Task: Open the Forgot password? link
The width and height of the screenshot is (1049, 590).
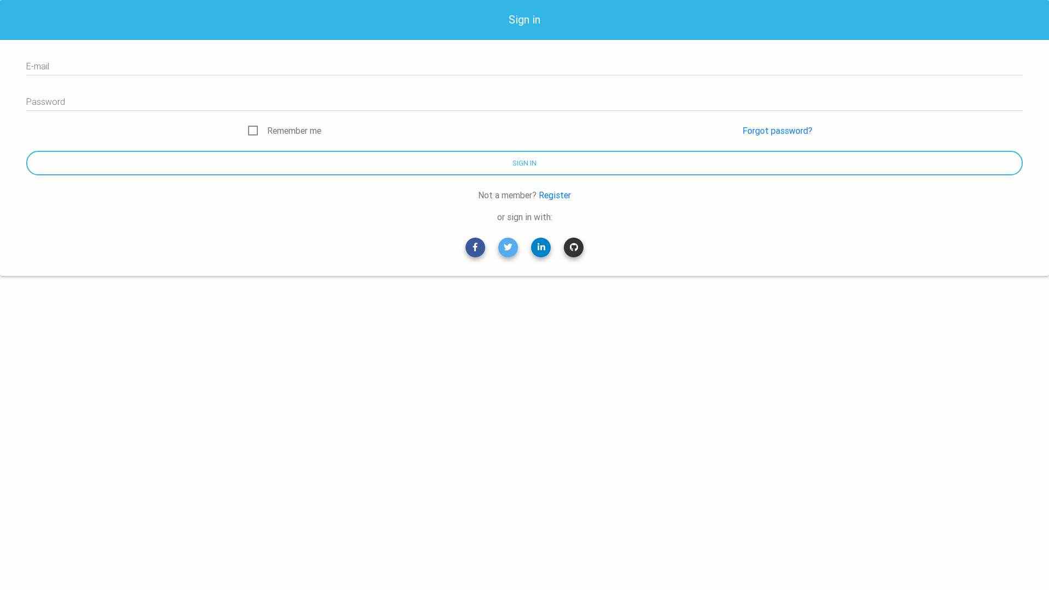Action: (777, 131)
